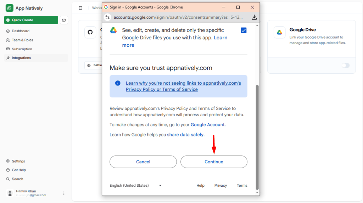Click the Google Drive icon in consent dialog

(113, 30)
